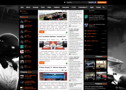Open the Setup guide menu item

tap(66, 7)
